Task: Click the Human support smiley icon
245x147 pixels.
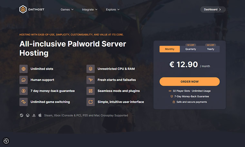Action: click(24, 80)
